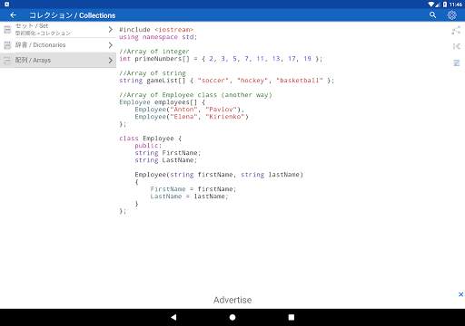Click the 'public:' keyword line
465x326 pixels.
coord(148,146)
